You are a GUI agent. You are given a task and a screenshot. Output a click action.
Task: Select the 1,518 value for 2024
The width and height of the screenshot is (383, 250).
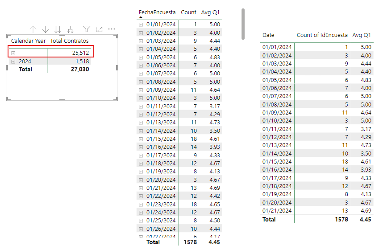(x=82, y=61)
